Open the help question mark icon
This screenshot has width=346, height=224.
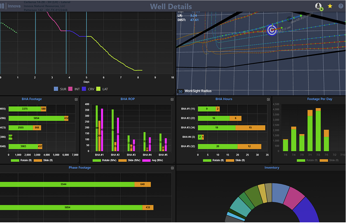coord(341,6)
